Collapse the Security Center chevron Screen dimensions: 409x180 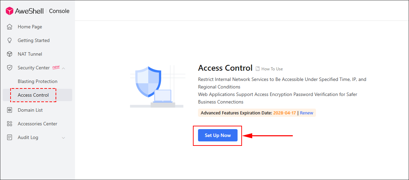click(x=63, y=68)
